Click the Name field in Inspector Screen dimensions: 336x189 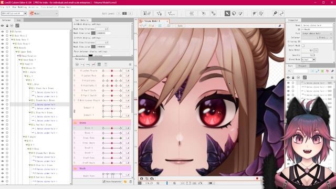tap(317, 25)
